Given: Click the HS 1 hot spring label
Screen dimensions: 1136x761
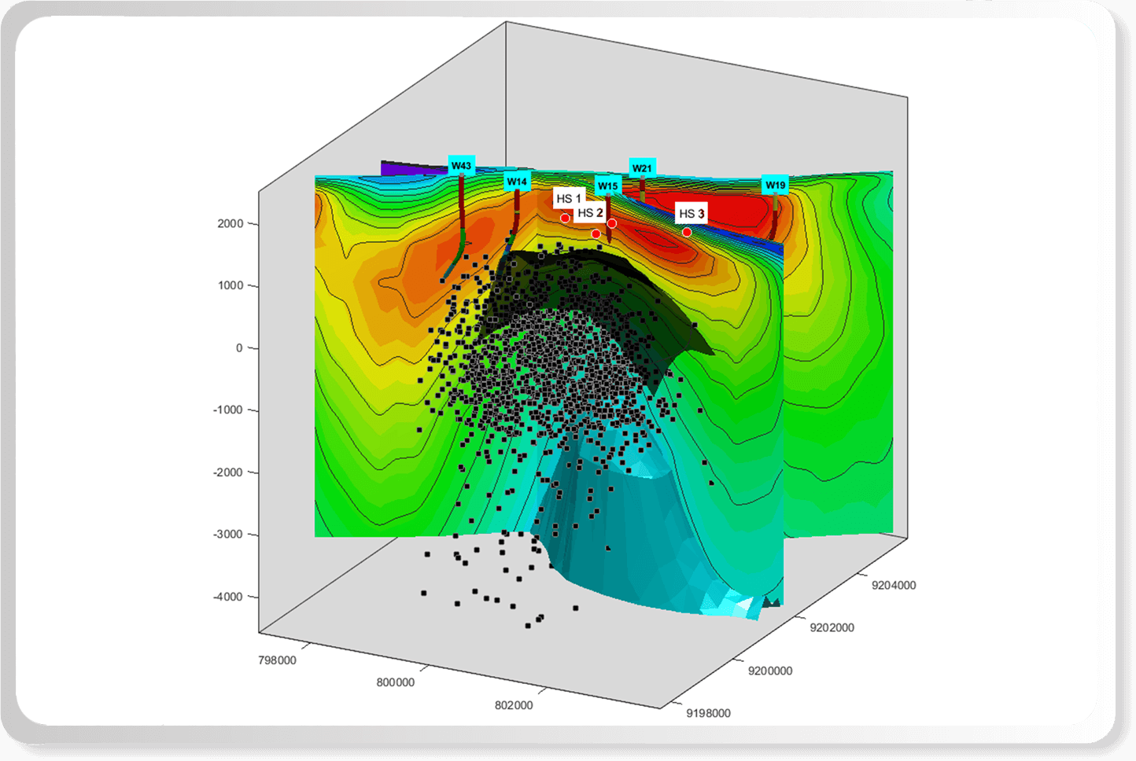Looking at the screenshot, I should [569, 198].
